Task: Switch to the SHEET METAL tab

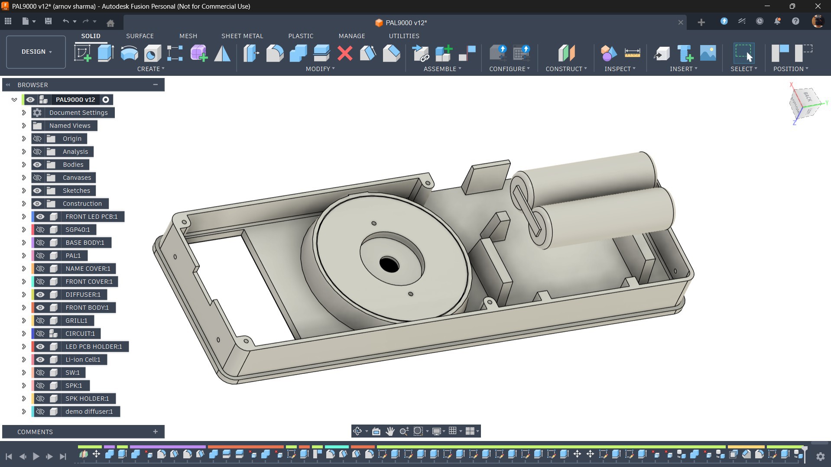Action: point(242,36)
